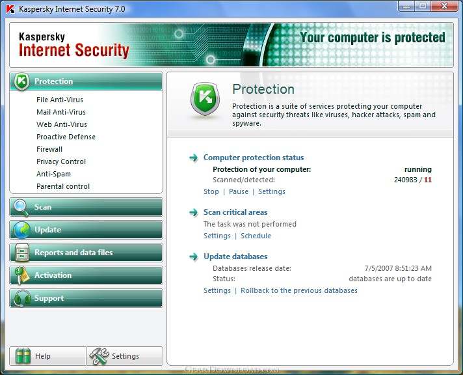Select Parental control component
463x375 pixels.
(63, 187)
